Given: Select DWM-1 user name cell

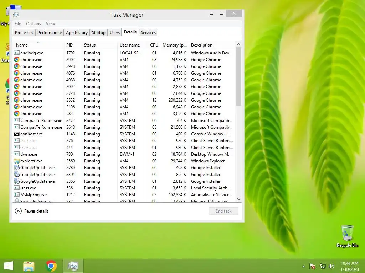Looking at the screenshot, I should pyautogui.click(x=127, y=154).
